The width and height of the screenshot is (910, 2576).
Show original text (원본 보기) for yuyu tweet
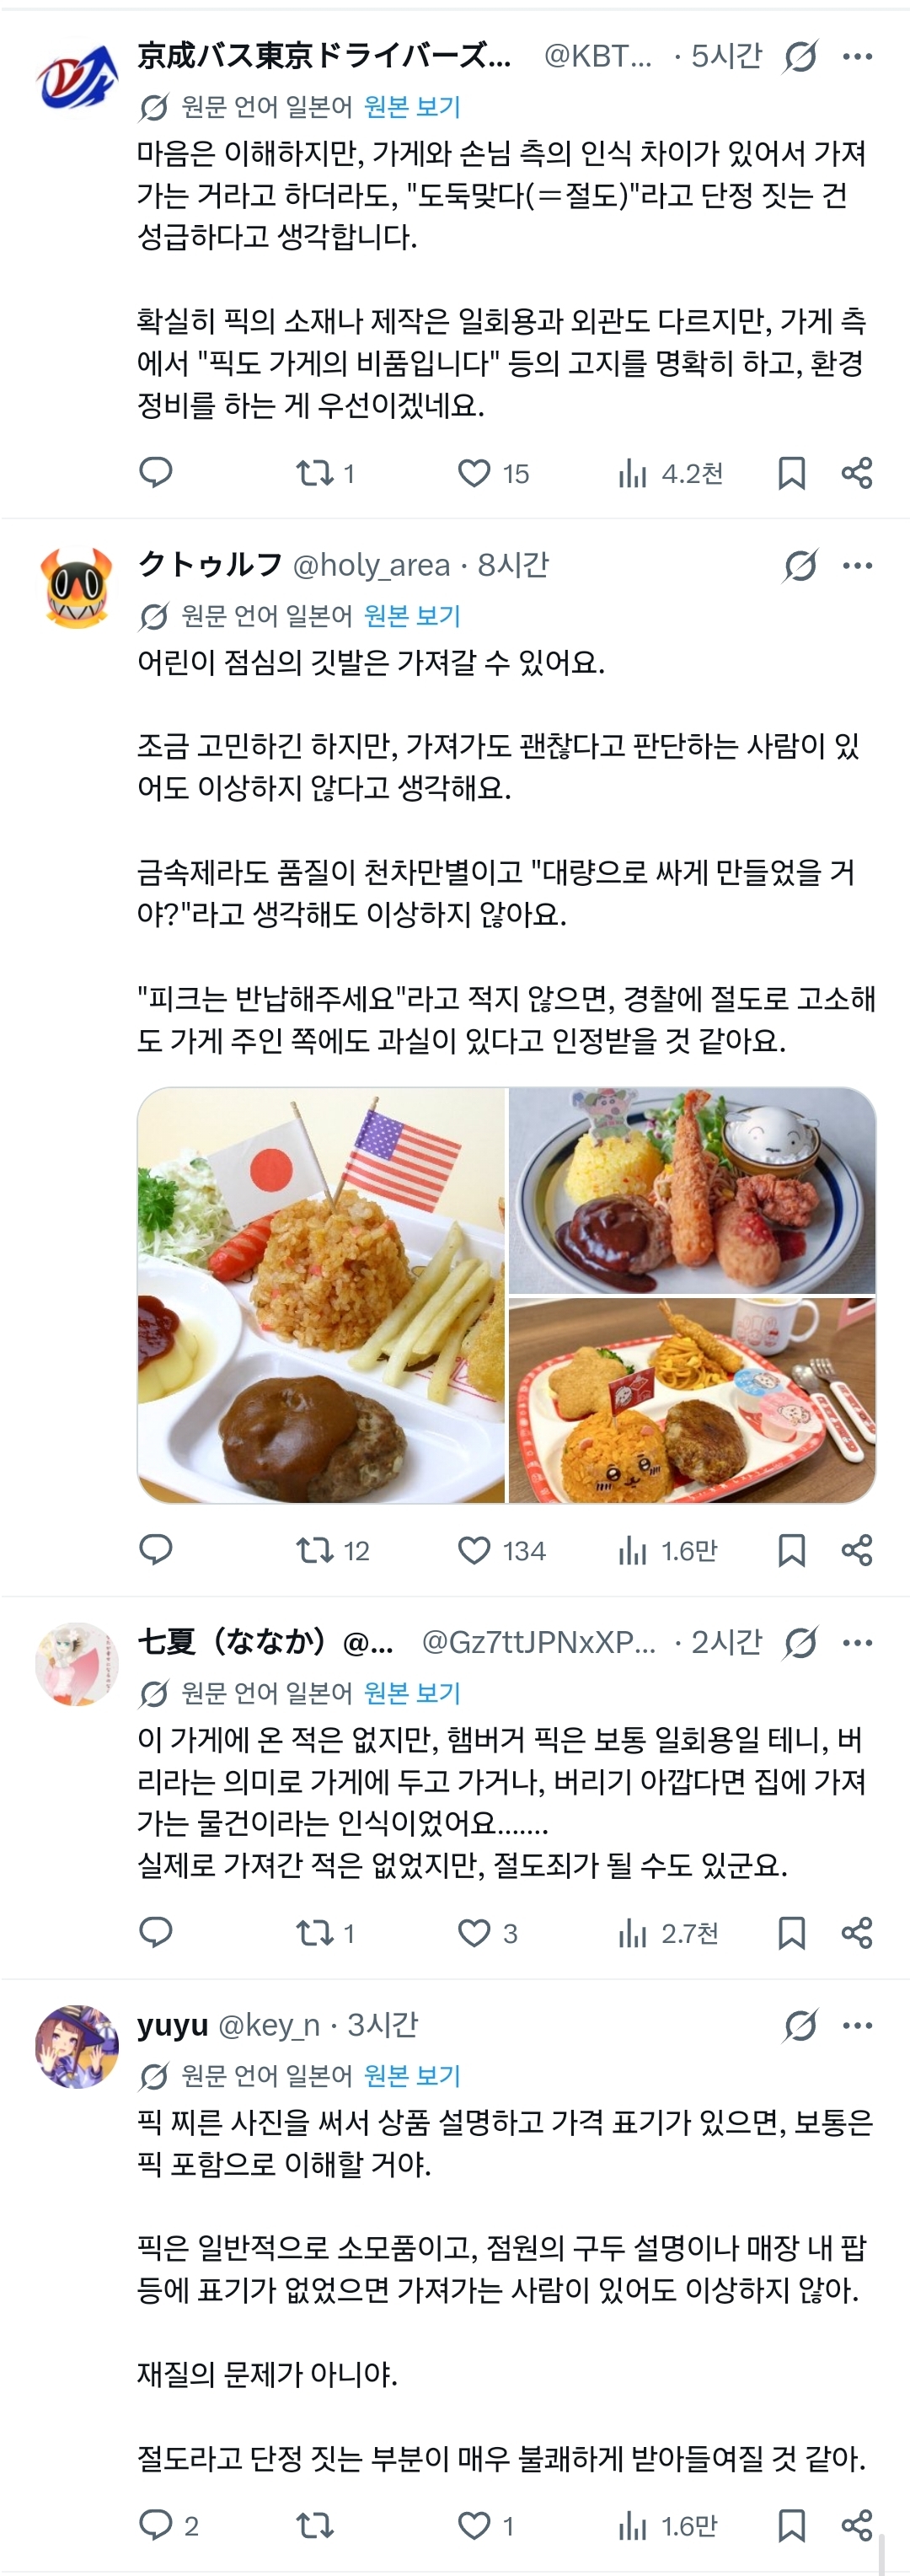pos(412,2075)
